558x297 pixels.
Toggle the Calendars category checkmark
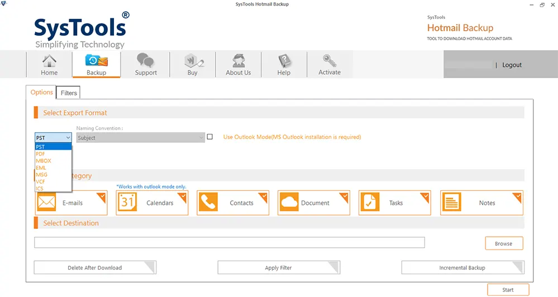[183, 197]
